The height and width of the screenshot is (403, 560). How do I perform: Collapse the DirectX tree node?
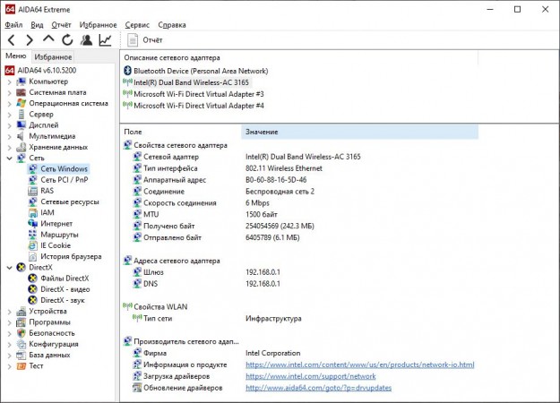pyautogui.click(x=8, y=267)
